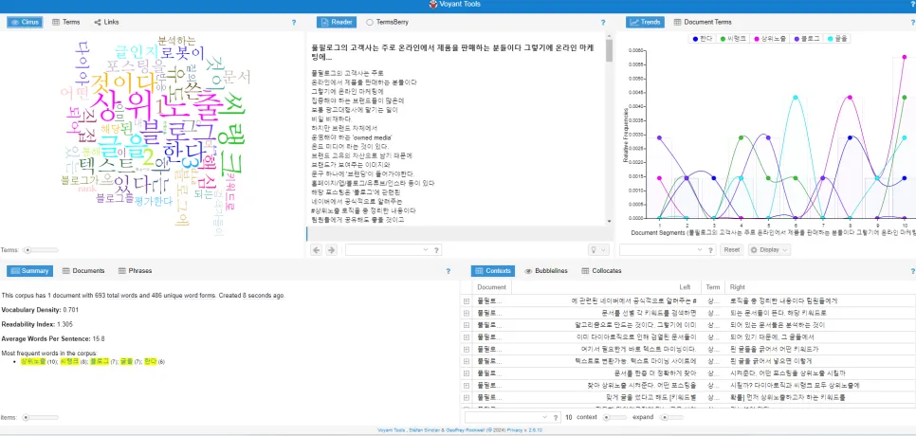Open the Trends Display menu
Image resolution: width=916 pixels, height=436 pixels.
769,250
